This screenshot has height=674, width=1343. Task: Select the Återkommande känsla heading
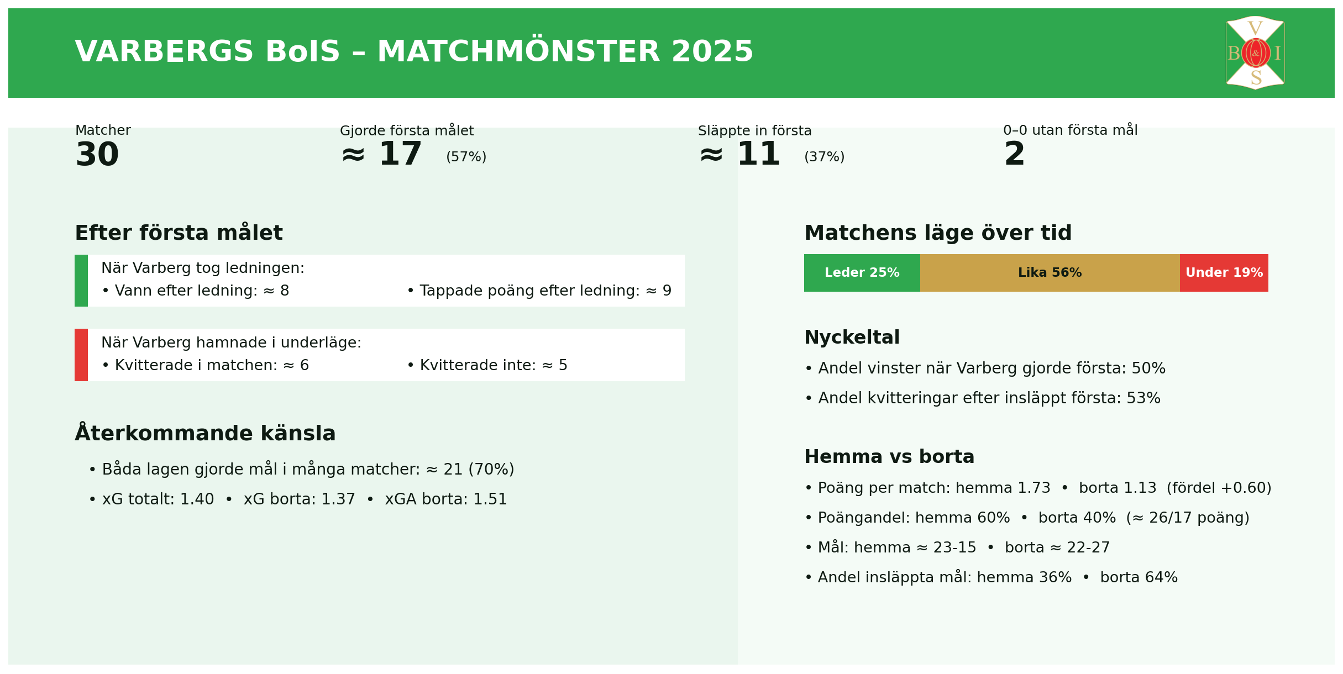(205, 434)
